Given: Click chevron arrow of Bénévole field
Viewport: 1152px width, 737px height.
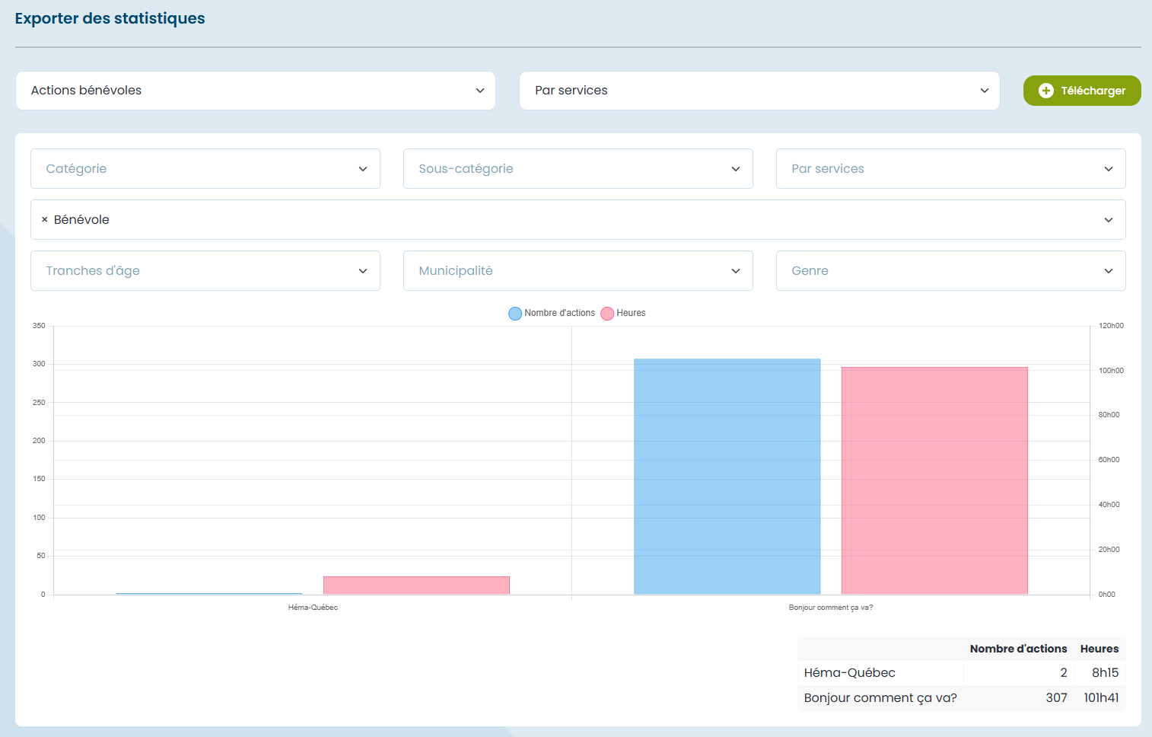Looking at the screenshot, I should click(1108, 220).
